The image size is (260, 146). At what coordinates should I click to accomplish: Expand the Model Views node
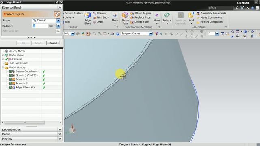[x=3, y=55]
